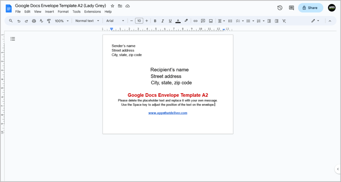Check the cloud document status icon

[128, 6]
